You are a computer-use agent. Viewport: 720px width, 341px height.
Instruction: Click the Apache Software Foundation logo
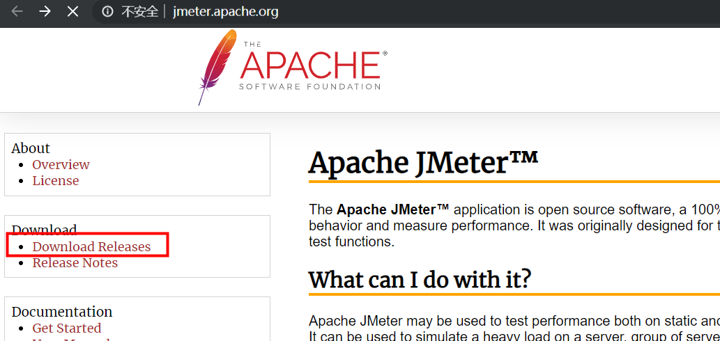pyautogui.click(x=293, y=68)
